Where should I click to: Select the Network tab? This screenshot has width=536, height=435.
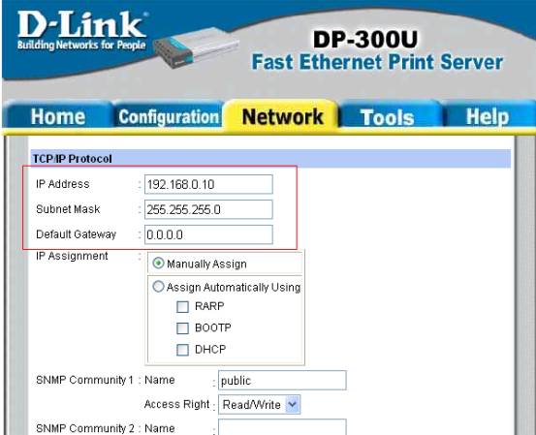coord(282,117)
